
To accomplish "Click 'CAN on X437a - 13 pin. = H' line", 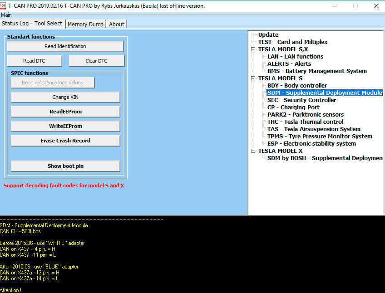I will click(x=30, y=273).
